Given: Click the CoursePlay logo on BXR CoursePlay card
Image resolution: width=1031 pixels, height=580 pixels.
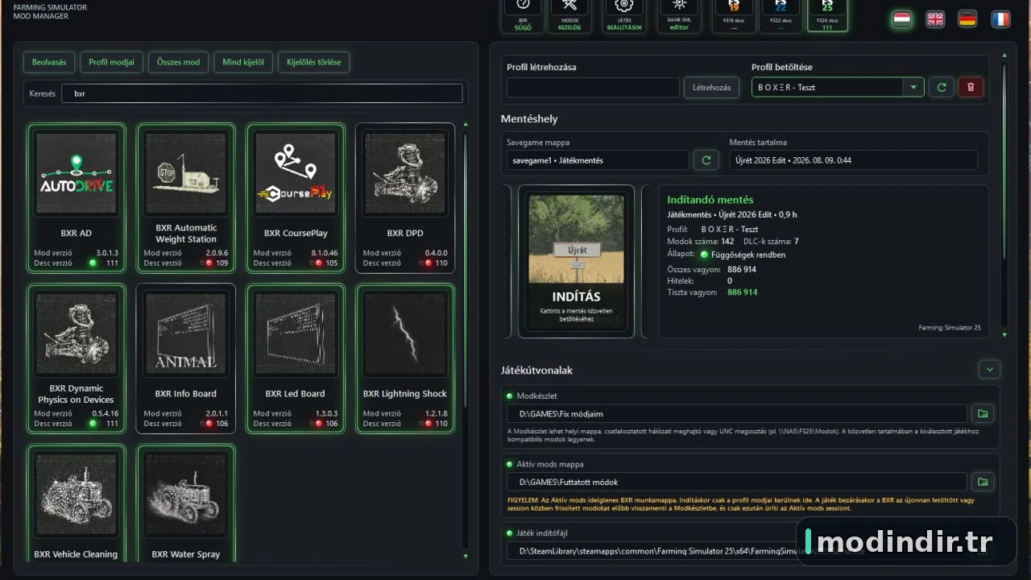Looking at the screenshot, I should (x=296, y=174).
